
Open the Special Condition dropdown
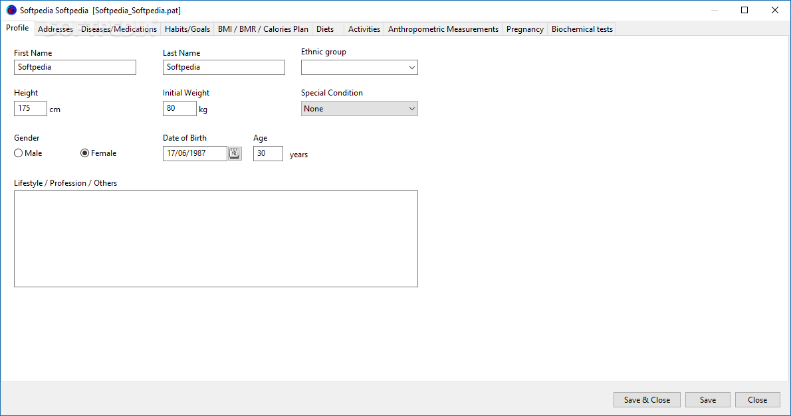[x=359, y=109]
